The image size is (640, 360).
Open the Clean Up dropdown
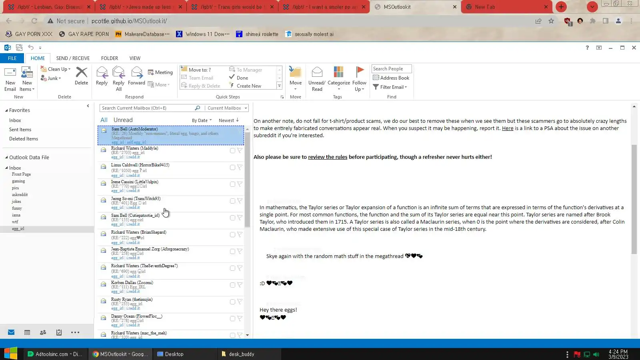[x=56, y=69]
